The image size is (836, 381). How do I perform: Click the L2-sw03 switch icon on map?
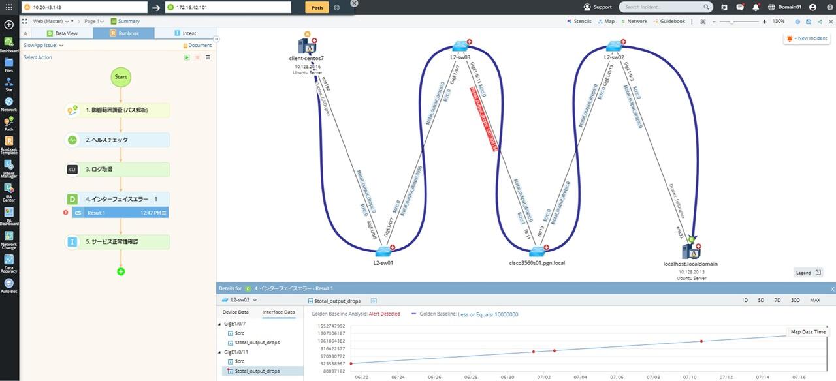pyautogui.click(x=461, y=46)
